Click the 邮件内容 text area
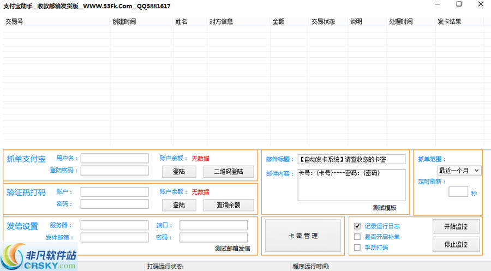491x271 pixels. [351, 185]
